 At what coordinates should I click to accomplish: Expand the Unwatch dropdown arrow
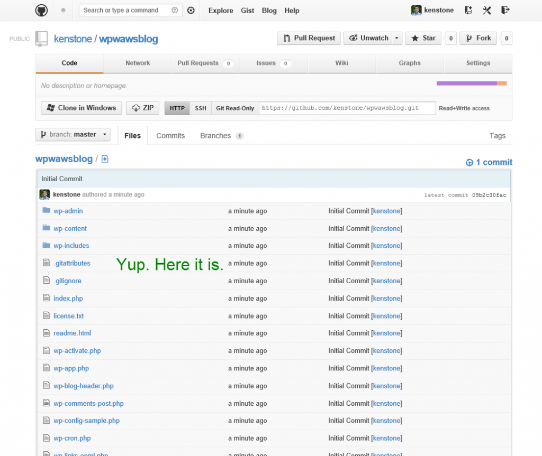coord(396,38)
